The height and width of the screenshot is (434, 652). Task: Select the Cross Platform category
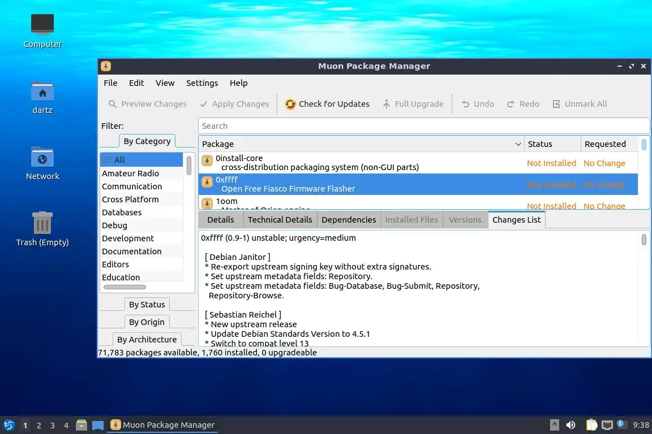point(141,199)
